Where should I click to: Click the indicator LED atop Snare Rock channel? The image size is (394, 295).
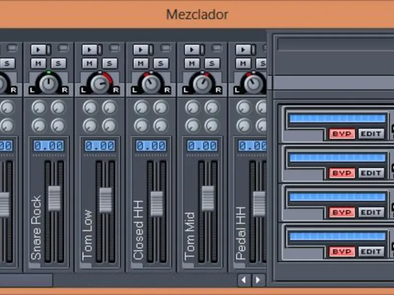[63, 48]
